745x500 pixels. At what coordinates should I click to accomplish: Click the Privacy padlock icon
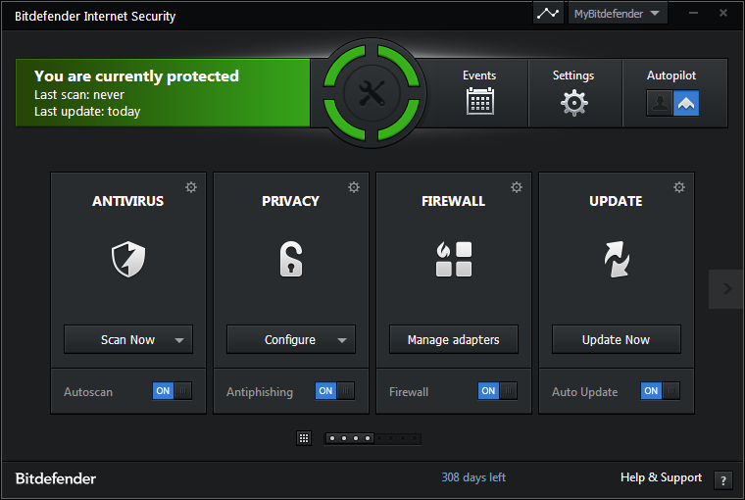(x=291, y=259)
